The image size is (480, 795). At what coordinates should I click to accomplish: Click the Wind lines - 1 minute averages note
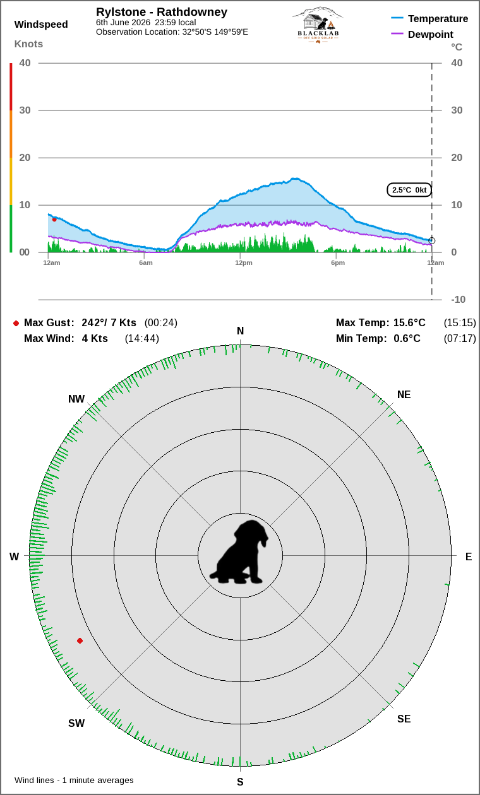74,780
